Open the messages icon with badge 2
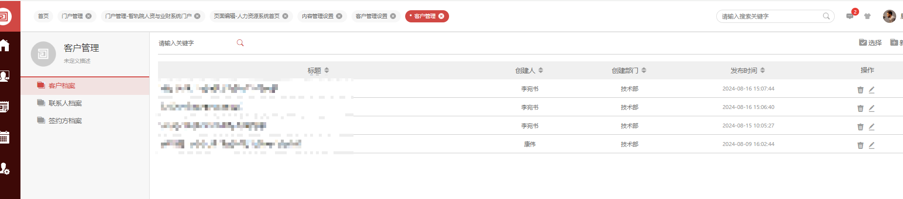Image resolution: width=903 pixels, height=199 pixels. [850, 16]
